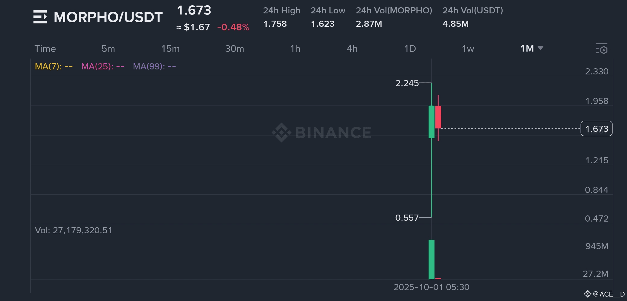Select the 15m interval tab

click(x=170, y=49)
